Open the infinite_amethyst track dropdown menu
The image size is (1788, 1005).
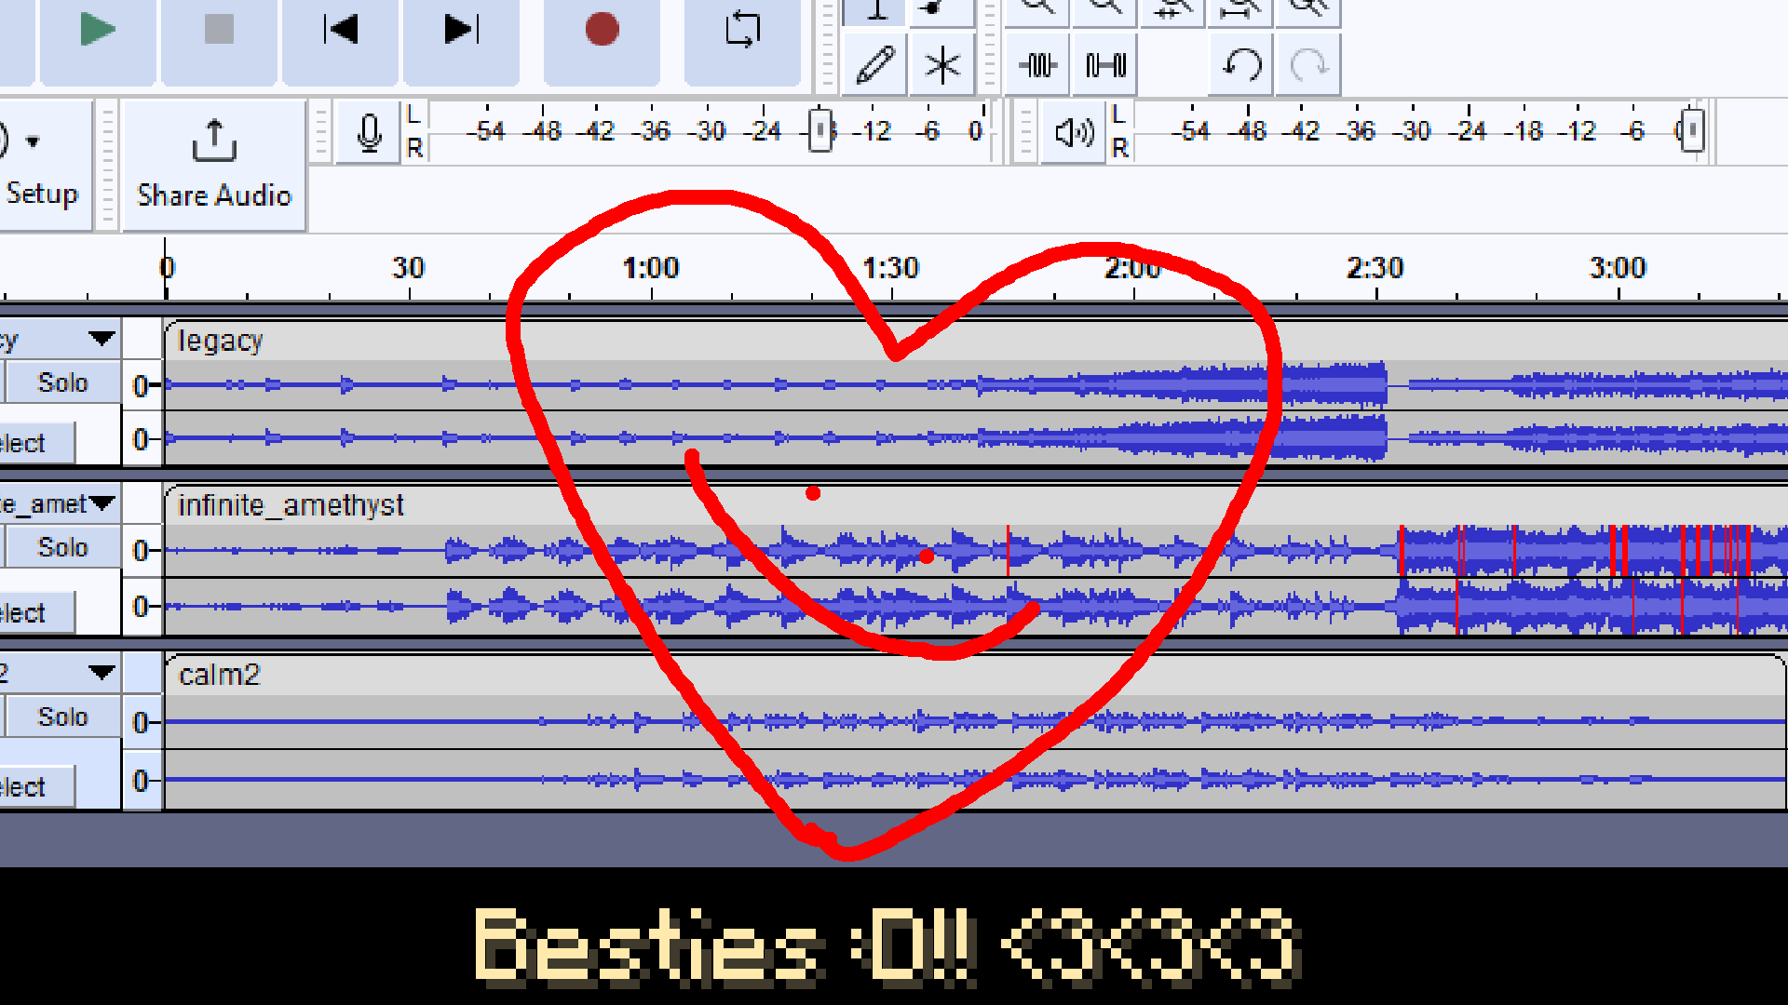click(x=102, y=503)
